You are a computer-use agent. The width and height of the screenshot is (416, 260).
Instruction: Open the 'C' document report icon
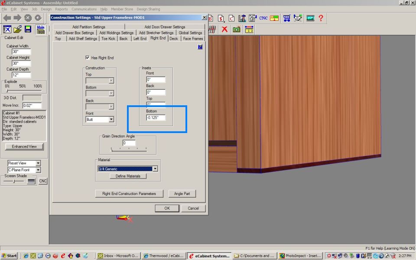click(231, 18)
